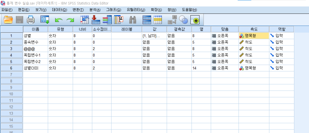
Task: Select row number 6 header
Action: [x=12, y=68]
